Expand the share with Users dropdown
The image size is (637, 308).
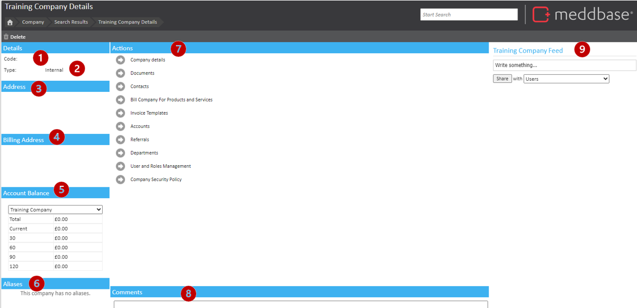click(566, 79)
